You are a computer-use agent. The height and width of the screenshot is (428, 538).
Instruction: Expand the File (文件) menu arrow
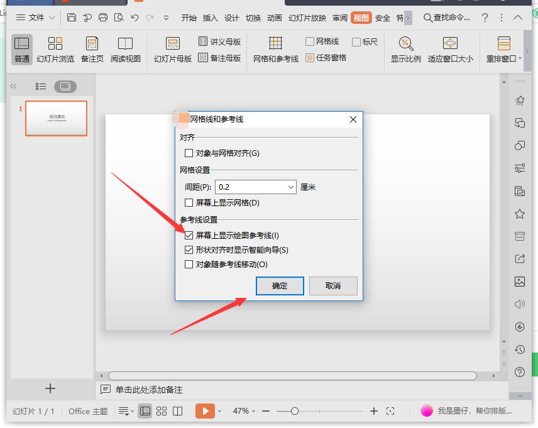[52, 18]
